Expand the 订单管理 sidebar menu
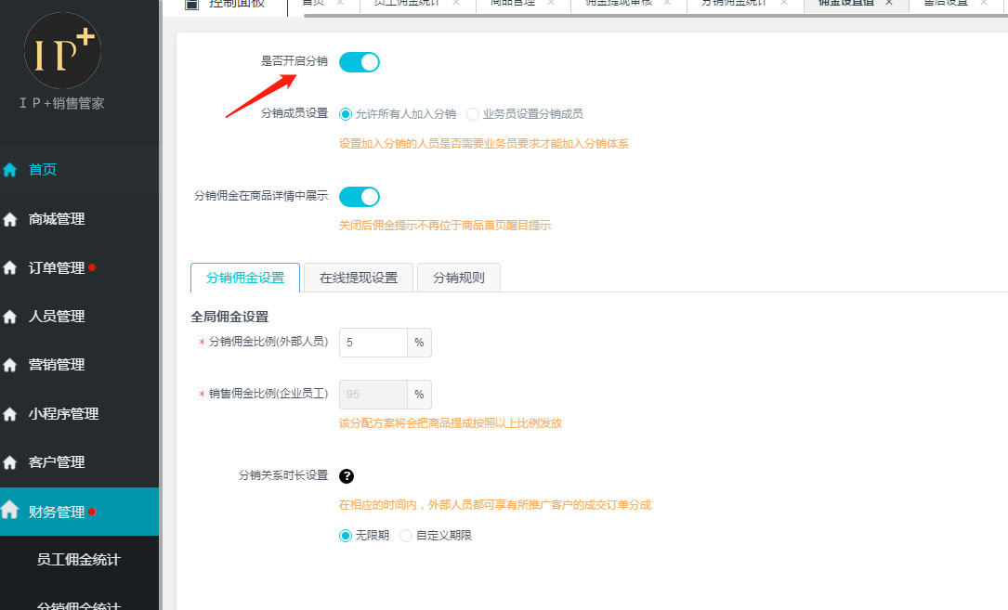Viewport: 1008px width, 610px height. pos(57,268)
